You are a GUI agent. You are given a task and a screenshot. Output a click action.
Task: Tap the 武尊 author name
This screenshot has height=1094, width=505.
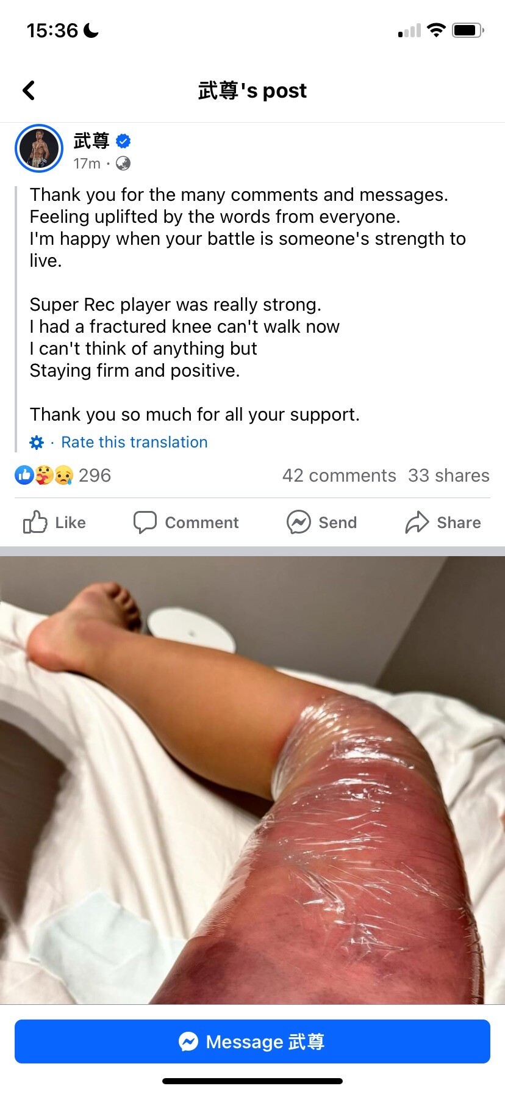click(91, 141)
